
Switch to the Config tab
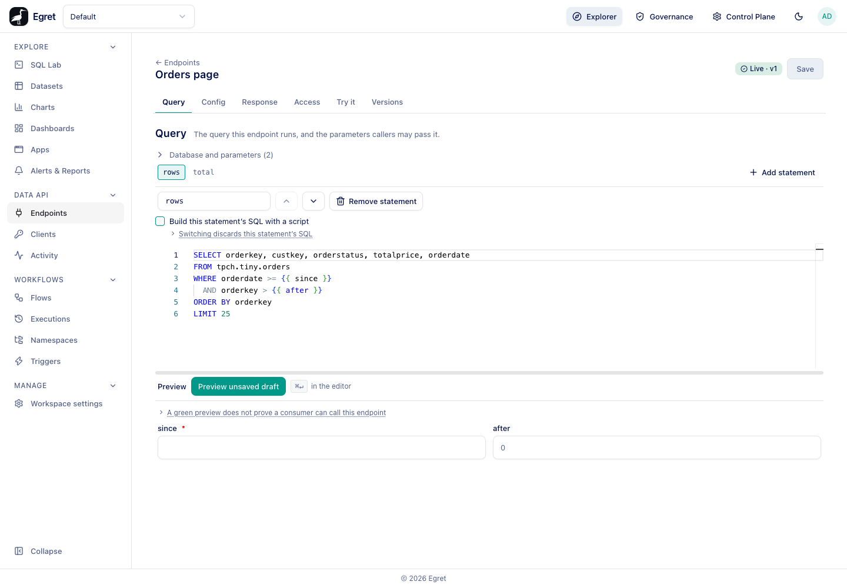click(x=214, y=102)
